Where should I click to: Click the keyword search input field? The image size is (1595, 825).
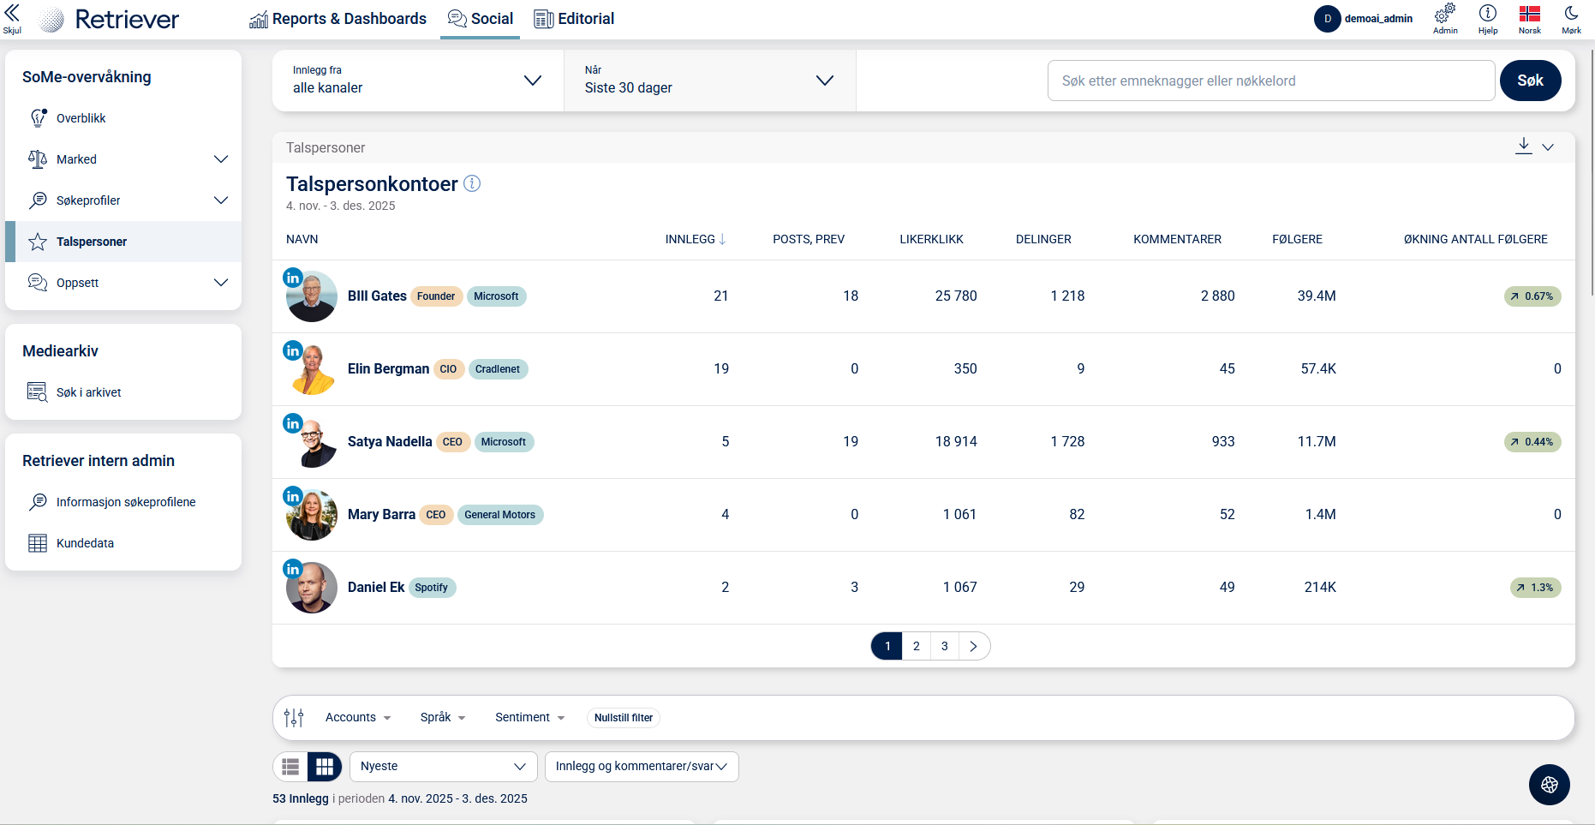coord(1270,81)
